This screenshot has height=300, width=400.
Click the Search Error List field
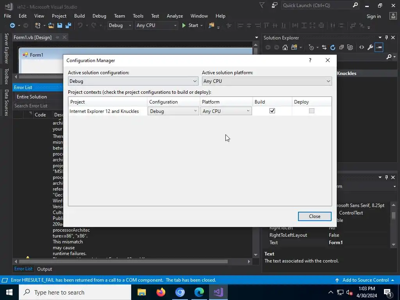tap(38, 105)
